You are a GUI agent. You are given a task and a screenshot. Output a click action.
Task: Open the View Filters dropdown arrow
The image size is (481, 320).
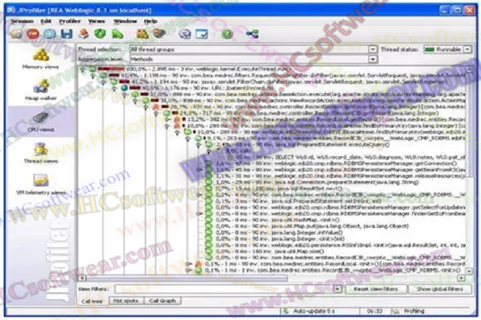337,289
